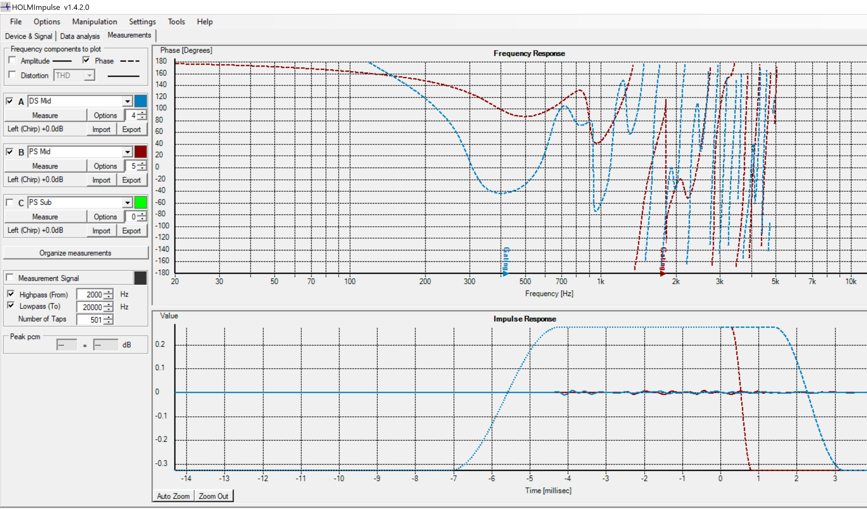Screen dimensions: 867x509
Task: Decrease Lowpass frequency using down arrow
Action: [109, 310]
